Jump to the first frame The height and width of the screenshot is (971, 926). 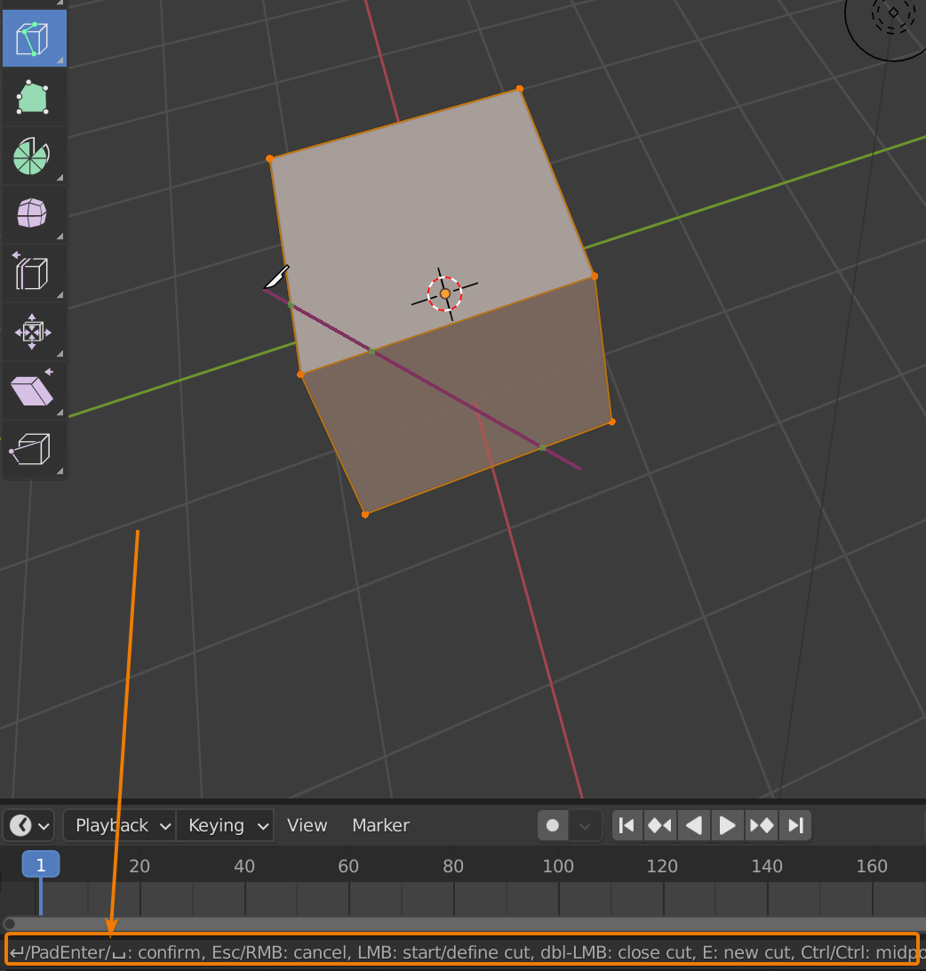point(627,825)
